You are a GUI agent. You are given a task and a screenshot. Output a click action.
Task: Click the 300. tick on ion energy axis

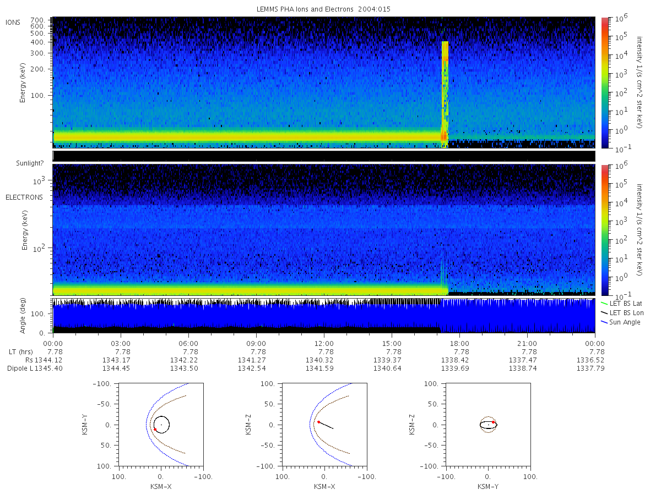click(37, 53)
